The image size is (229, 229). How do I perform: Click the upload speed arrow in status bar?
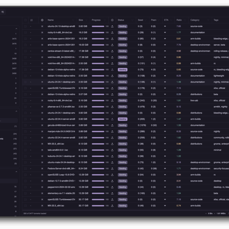[215, 213]
